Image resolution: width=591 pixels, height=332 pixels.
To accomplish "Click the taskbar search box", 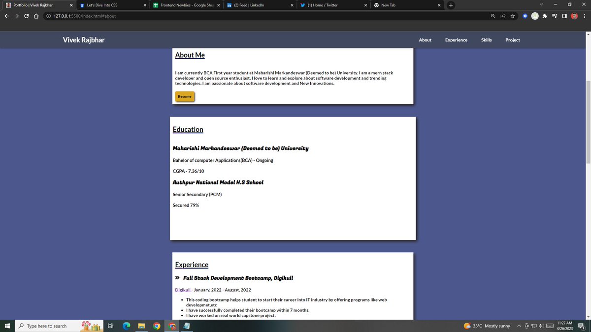I will tap(60, 326).
